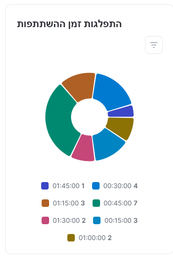Image resolution: width=173 pixels, height=256 pixels.
Task: Click the התפלגות זמן ההשתתפות chart title
Action: point(69,24)
